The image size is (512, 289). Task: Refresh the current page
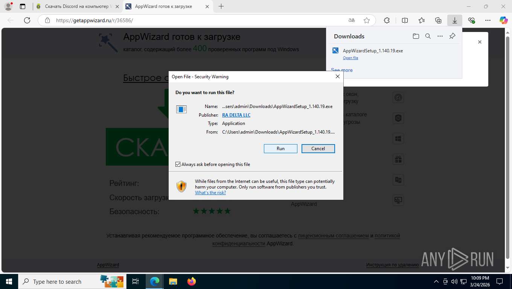[27, 20]
